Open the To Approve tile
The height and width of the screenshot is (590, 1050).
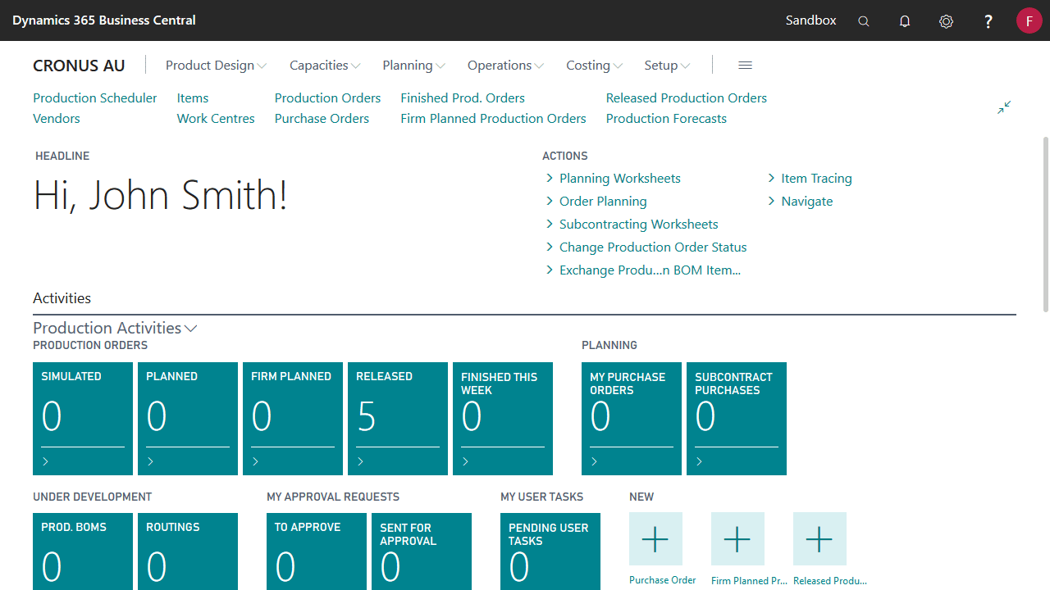click(317, 551)
